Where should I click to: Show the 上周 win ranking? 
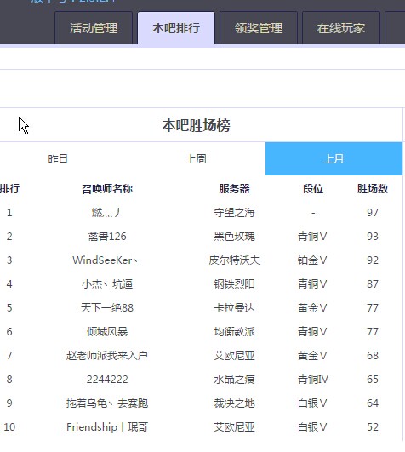(x=196, y=159)
